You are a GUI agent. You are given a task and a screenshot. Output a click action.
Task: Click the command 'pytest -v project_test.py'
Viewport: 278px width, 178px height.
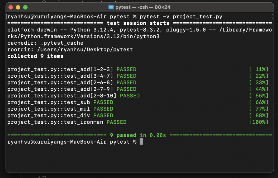(x=181, y=17)
